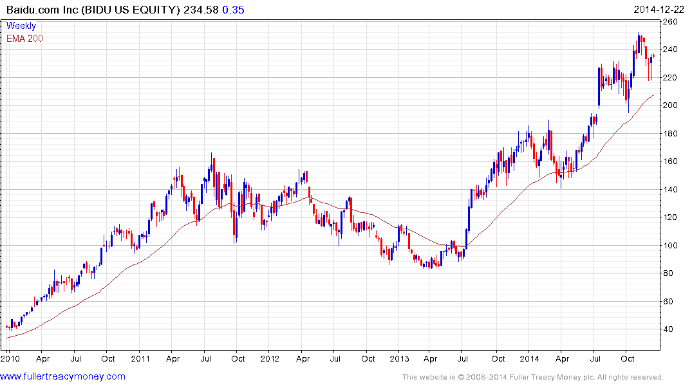The image size is (692, 386).
Task: Click the 200 price axis label
Action: click(670, 106)
